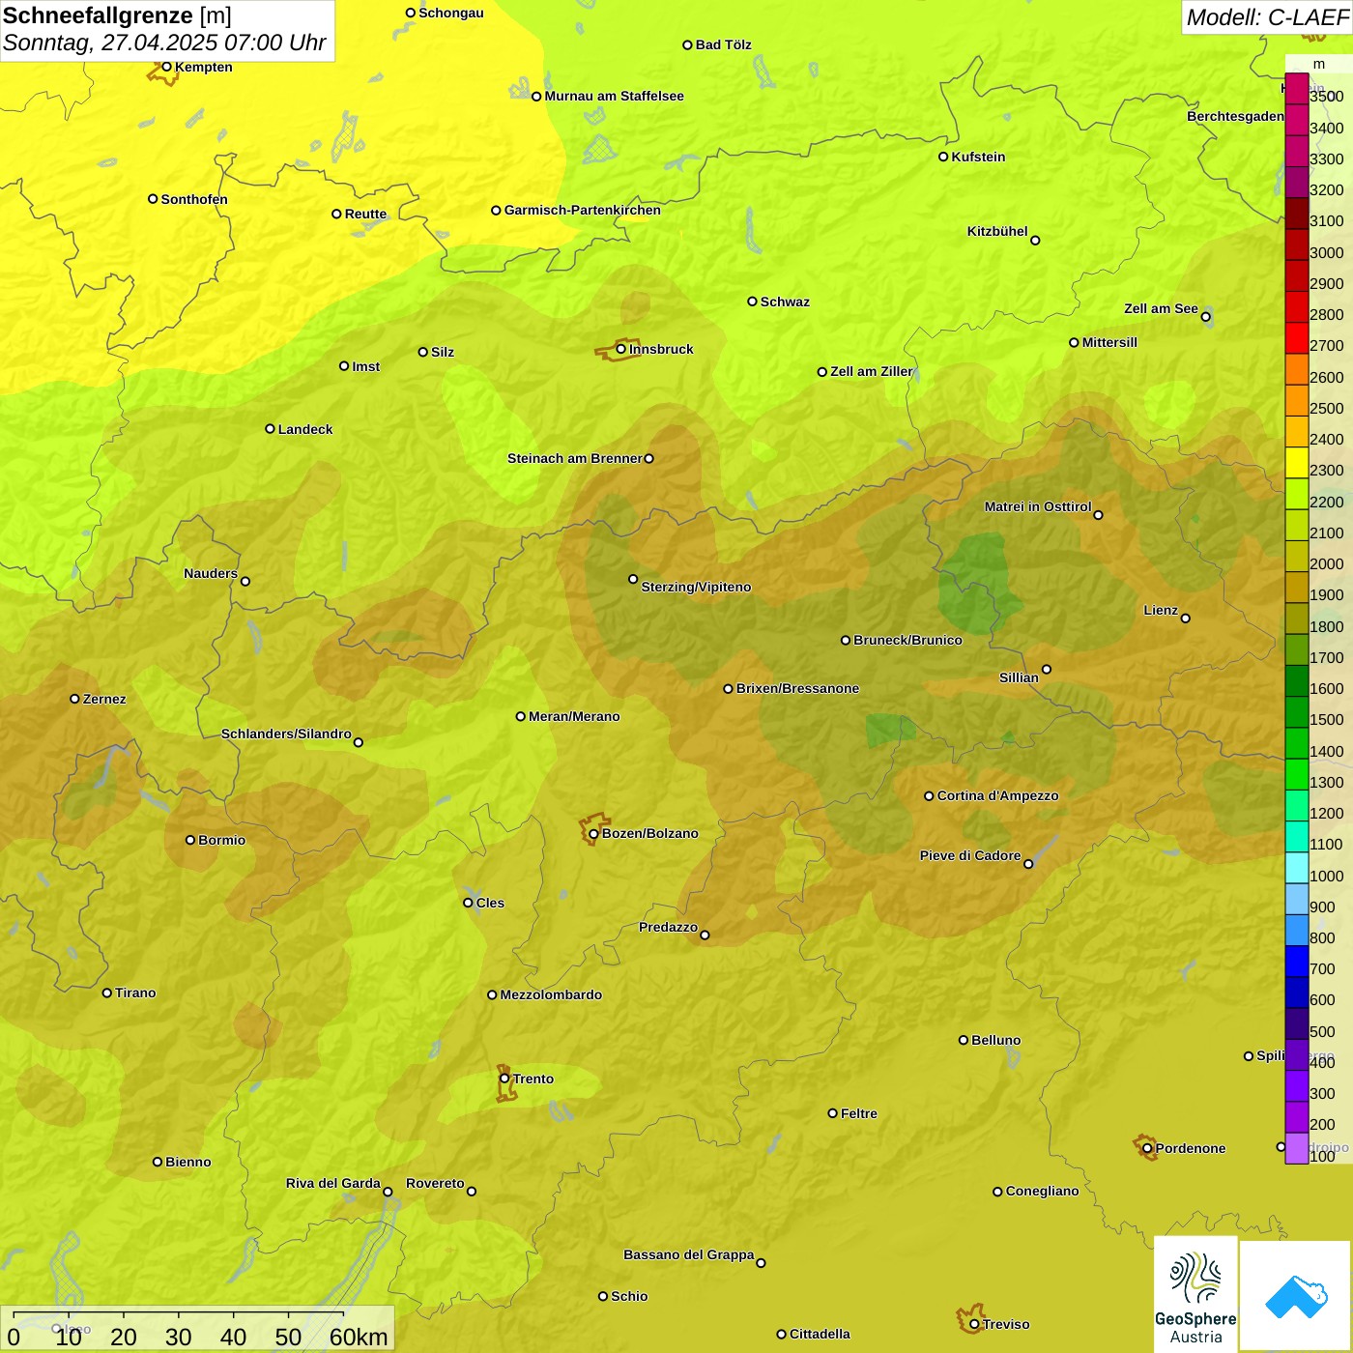Click the Belluno label
The image size is (1353, 1353).
(x=995, y=1040)
